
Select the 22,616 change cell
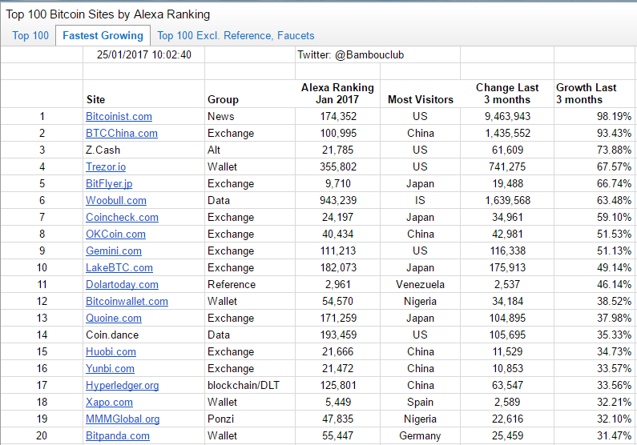(507, 419)
